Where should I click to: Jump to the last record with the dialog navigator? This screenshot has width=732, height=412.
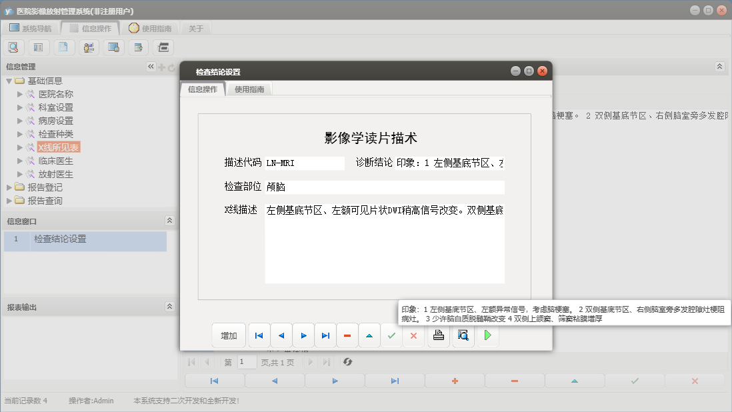tap(325, 335)
